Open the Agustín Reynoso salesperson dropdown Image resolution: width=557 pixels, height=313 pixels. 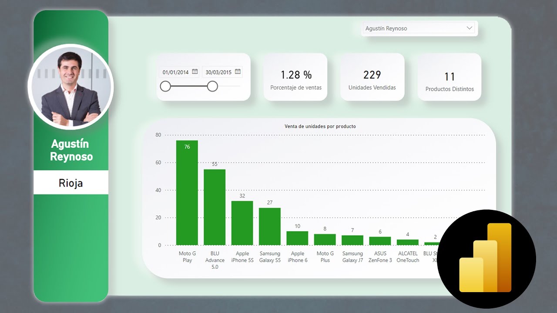coord(420,28)
